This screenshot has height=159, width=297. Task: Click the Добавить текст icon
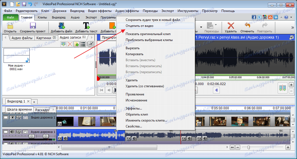pos(86,26)
